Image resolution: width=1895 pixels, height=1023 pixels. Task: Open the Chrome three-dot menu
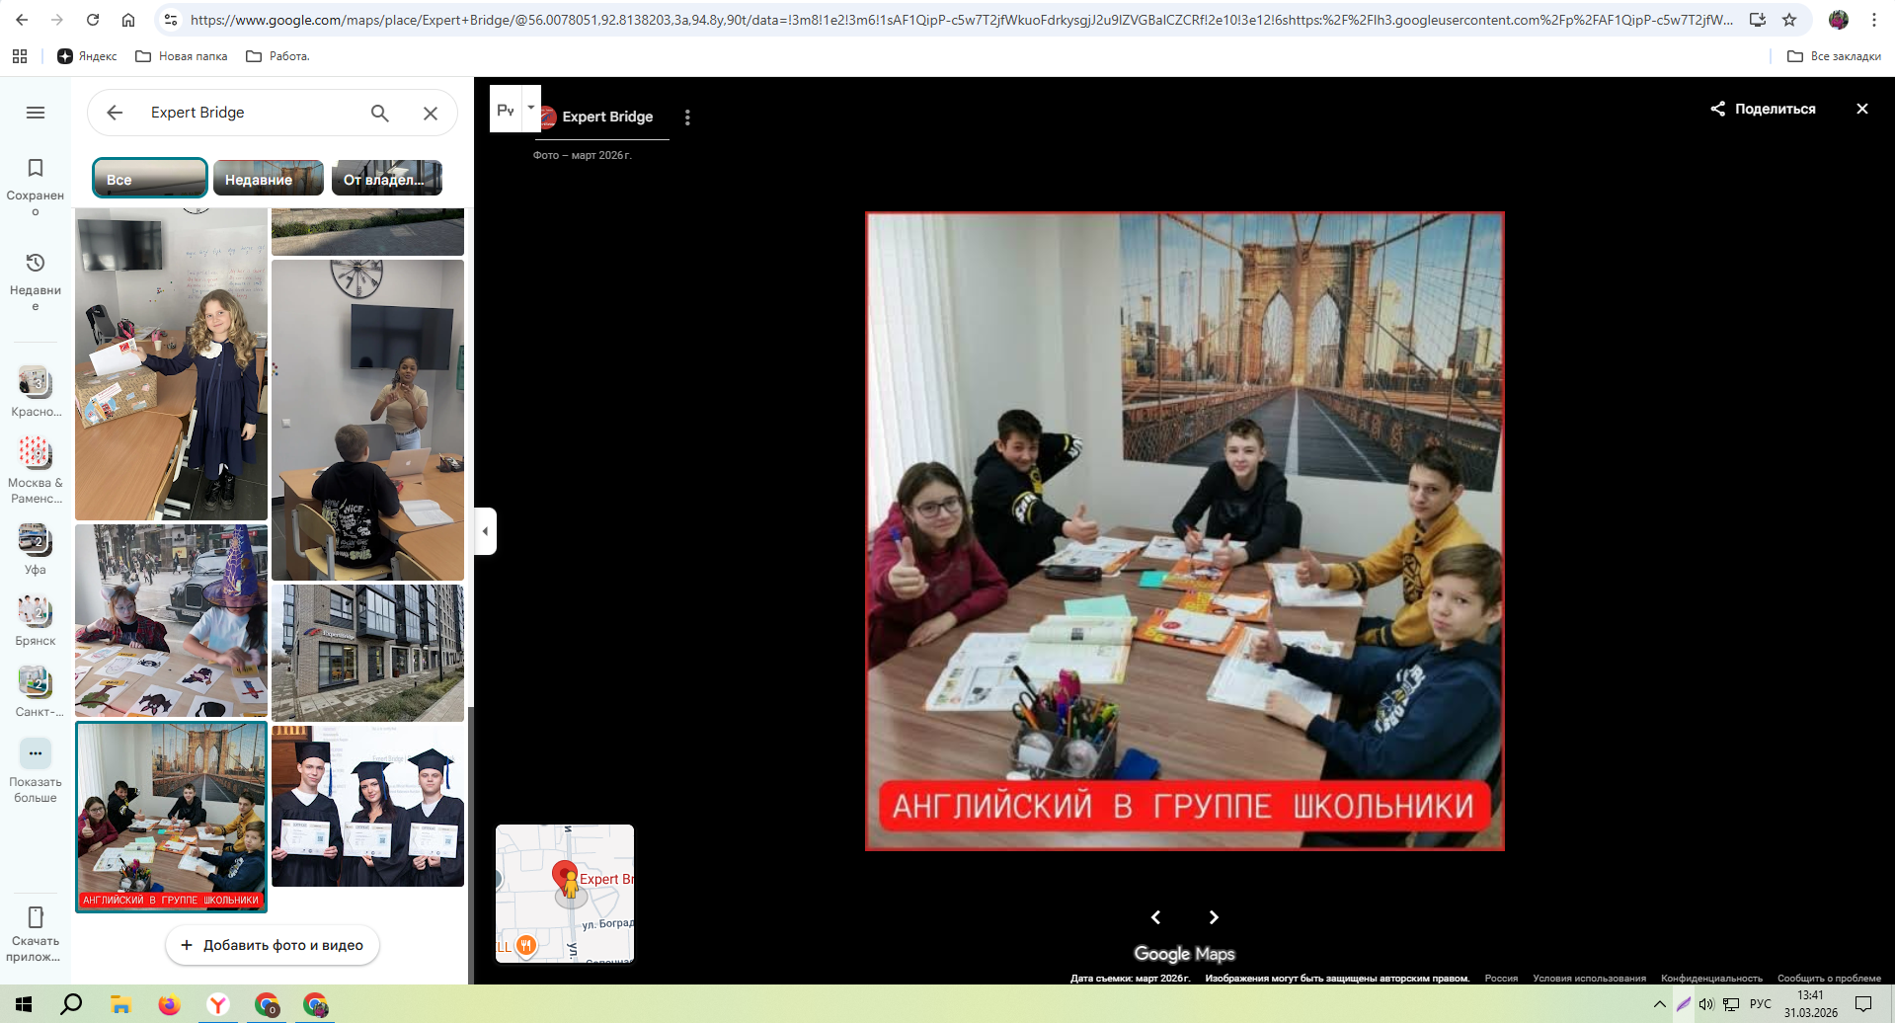pyautogui.click(x=1874, y=20)
